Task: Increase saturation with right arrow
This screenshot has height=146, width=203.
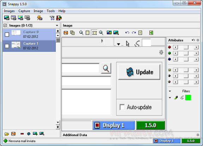Action: coord(196,82)
